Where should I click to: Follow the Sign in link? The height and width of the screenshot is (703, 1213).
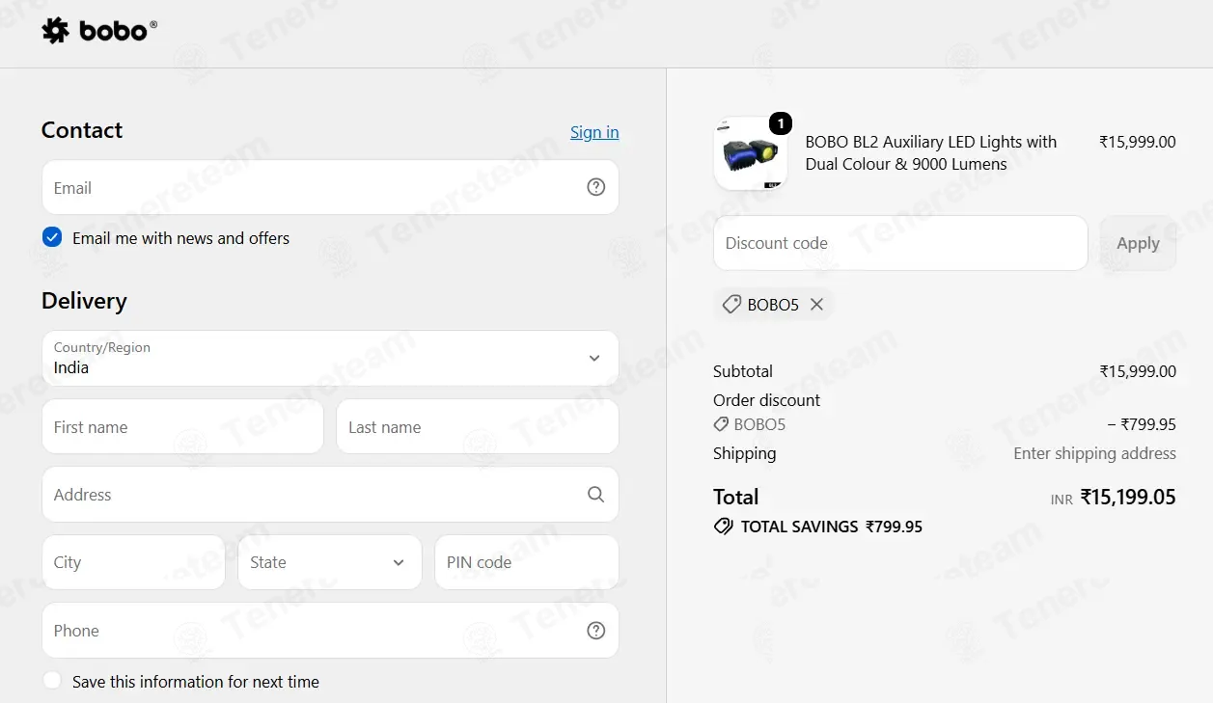tap(594, 132)
